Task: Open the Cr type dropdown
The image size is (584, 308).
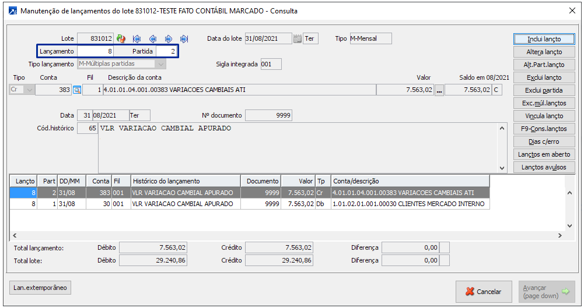Action: (29, 90)
